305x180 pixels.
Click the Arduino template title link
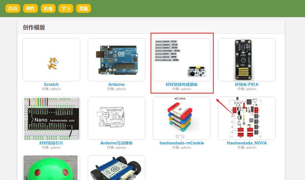117,84
